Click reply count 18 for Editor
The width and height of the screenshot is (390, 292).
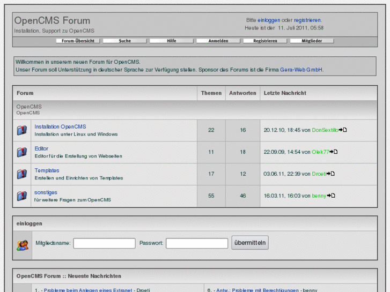point(243,152)
